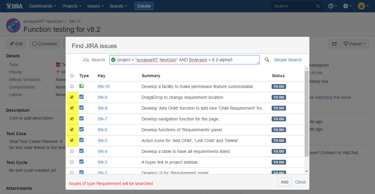Click the share icon button
Viewport: 375px width, 194px height.
pos(334,44)
